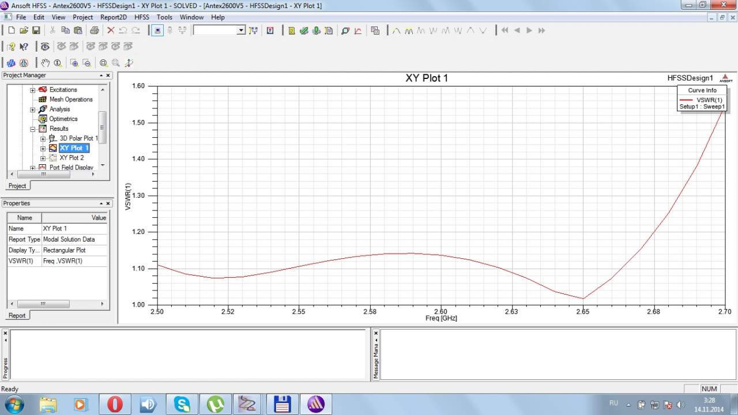Click the red Delete X icon
Screen dimensions: 738x415
point(111,31)
